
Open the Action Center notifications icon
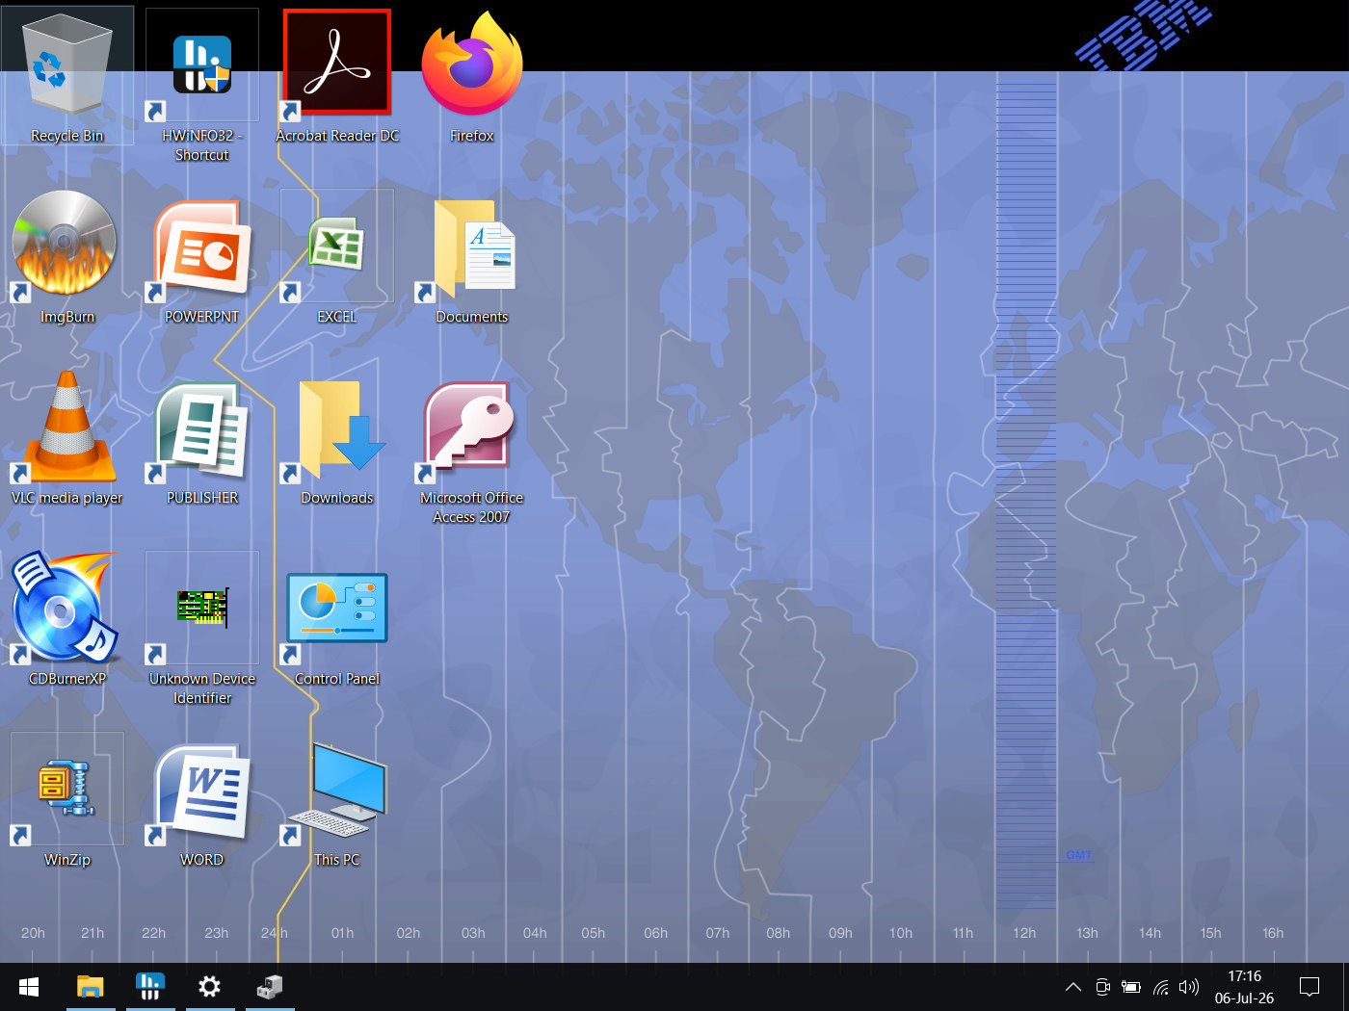[x=1309, y=987]
